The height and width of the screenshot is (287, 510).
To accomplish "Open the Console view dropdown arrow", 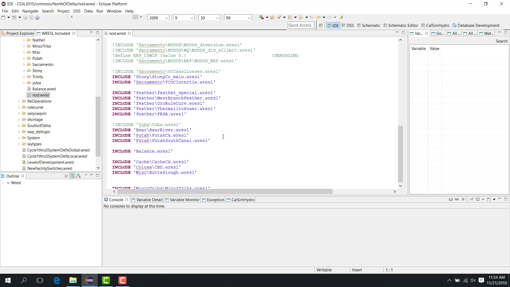I will tap(494, 200).
